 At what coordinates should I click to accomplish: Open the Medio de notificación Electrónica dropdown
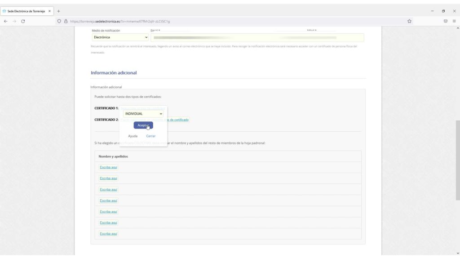[x=120, y=37]
